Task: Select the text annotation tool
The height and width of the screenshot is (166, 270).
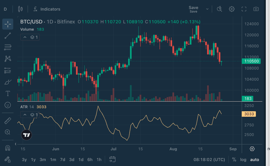Action: tap(8, 94)
